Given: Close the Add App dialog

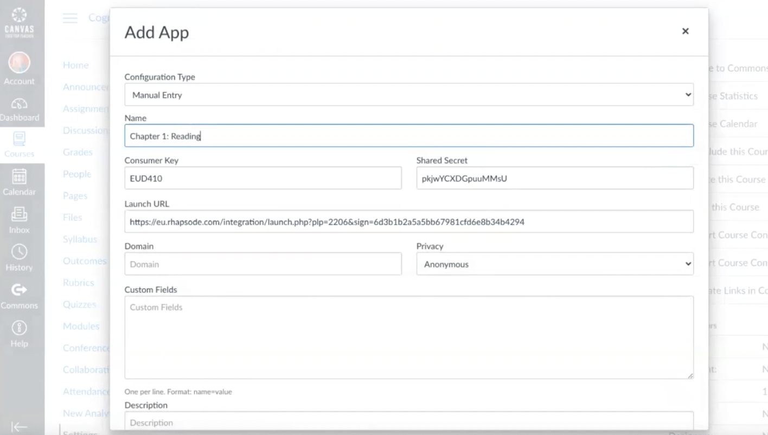Looking at the screenshot, I should coord(685,31).
